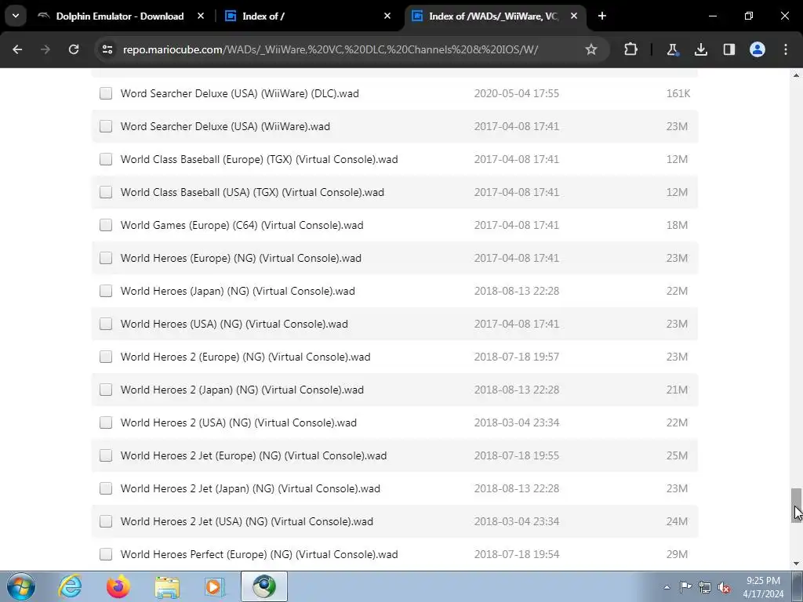Open World Class Baseball (USA) (TGX) link

[x=253, y=192]
